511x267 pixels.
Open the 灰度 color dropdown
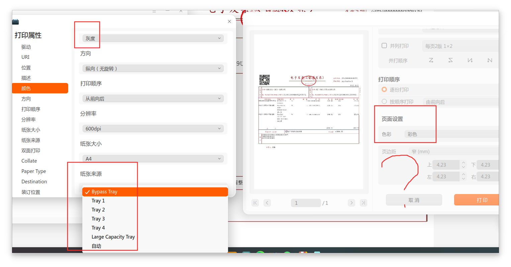pyautogui.click(x=153, y=38)
